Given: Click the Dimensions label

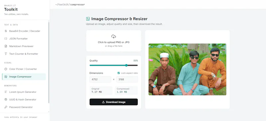Looking at the screenshot, I should click(x=96, y=73).
